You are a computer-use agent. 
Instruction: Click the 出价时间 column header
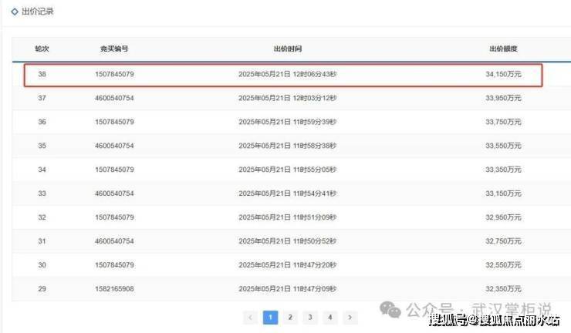[288, 49]
